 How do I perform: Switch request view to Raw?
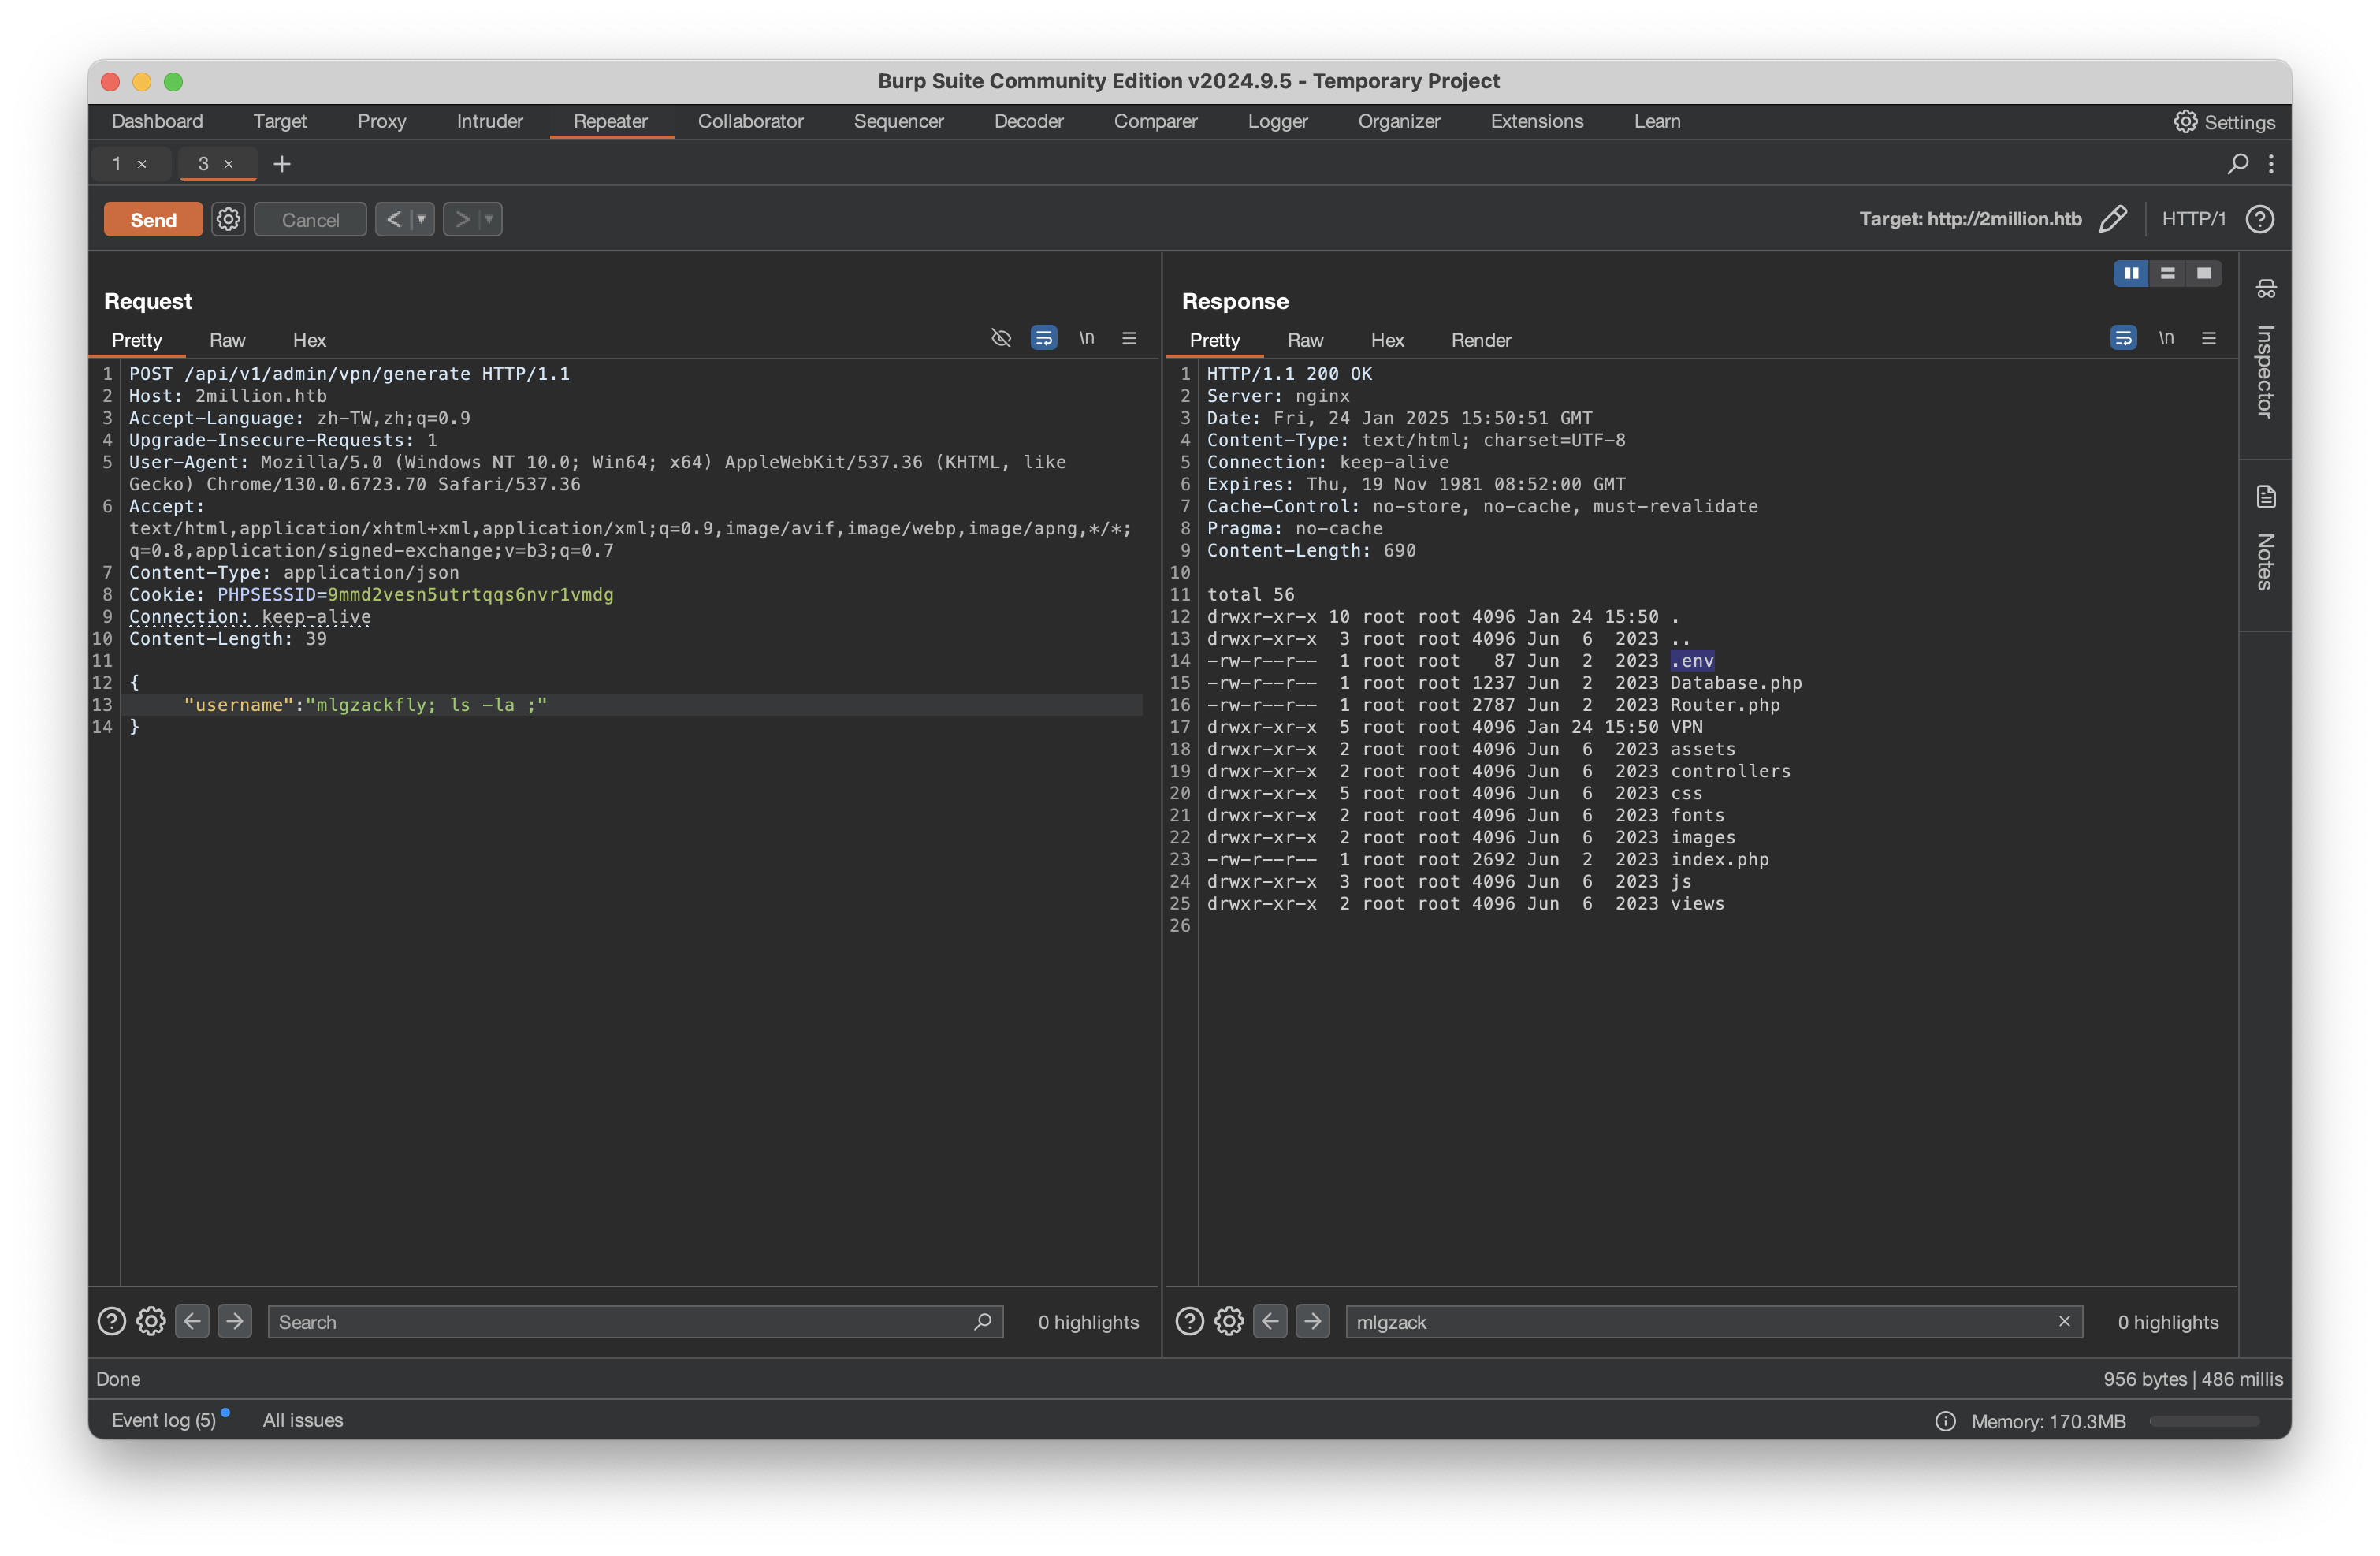point(227,340)
